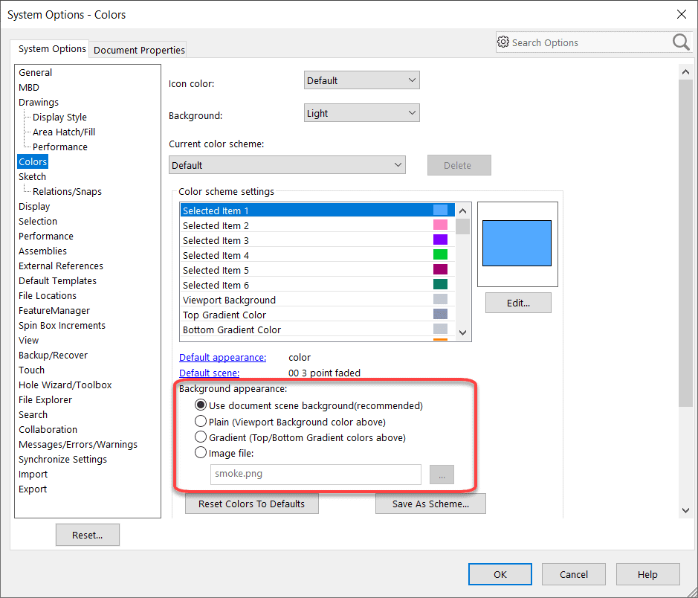Click the Cancel button
Screen dimensions: 698x598
coord(573,574)
